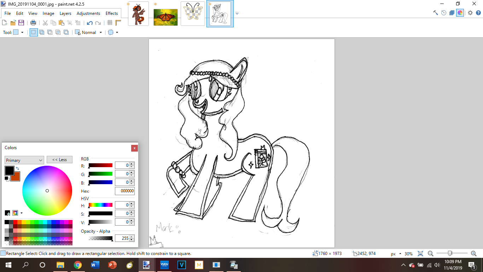Toggle the Tools window hammer icon
This screenshot has height=272, width=483.
coord(436,13)
